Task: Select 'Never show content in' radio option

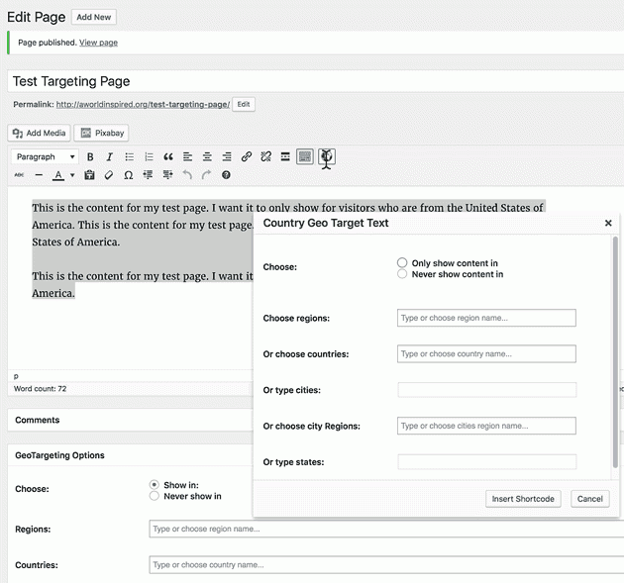Action: click(x=402, y=274)
